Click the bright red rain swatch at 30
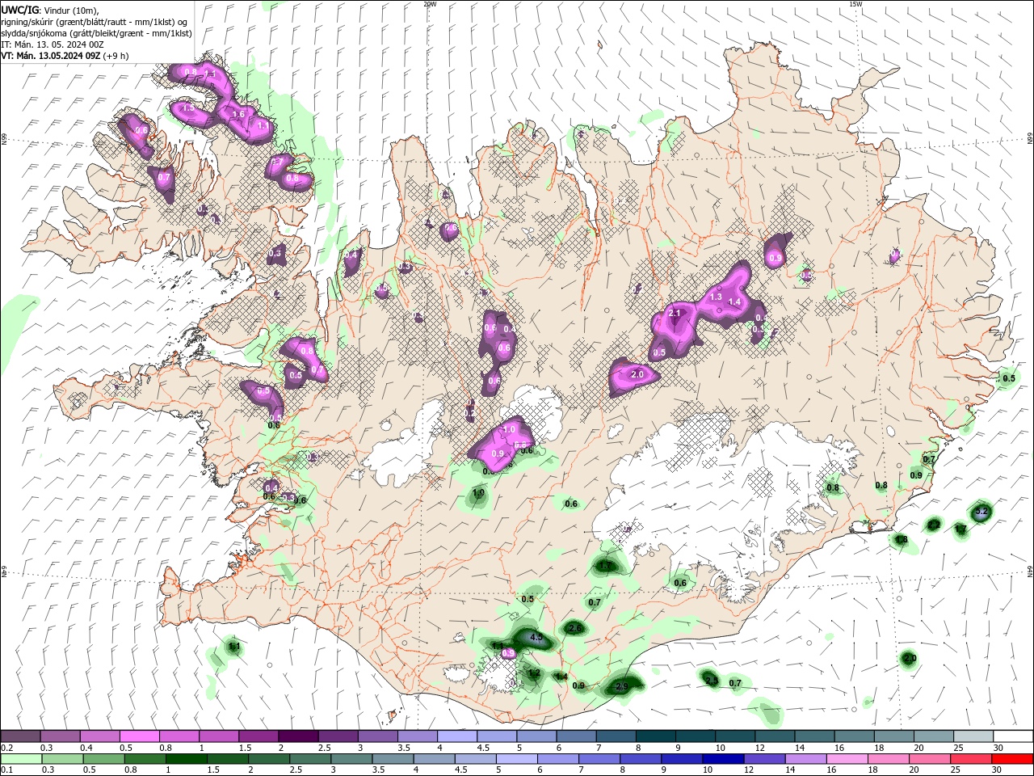This screenshot has width=1034, height=776. [x=1012, y=759]
